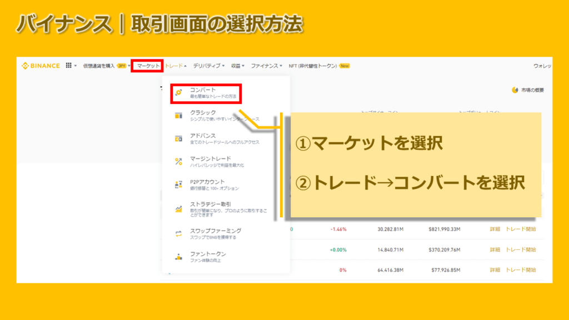Click the 64,416.38M volume value

pos(391,270)
